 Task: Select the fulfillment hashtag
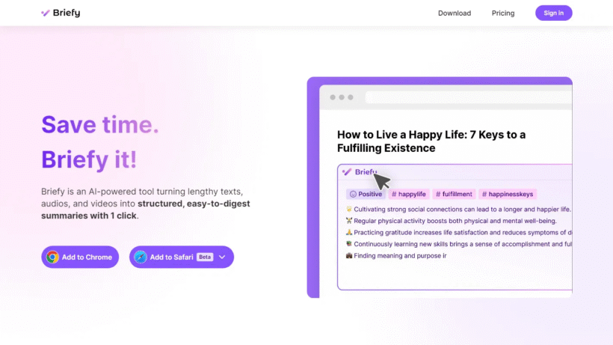pyautogui.click(x=454, y=194)
